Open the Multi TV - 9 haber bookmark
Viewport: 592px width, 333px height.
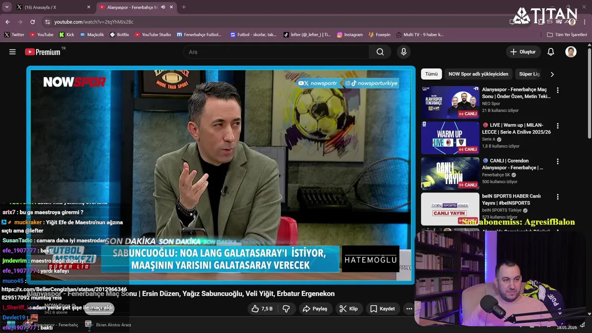420,35
